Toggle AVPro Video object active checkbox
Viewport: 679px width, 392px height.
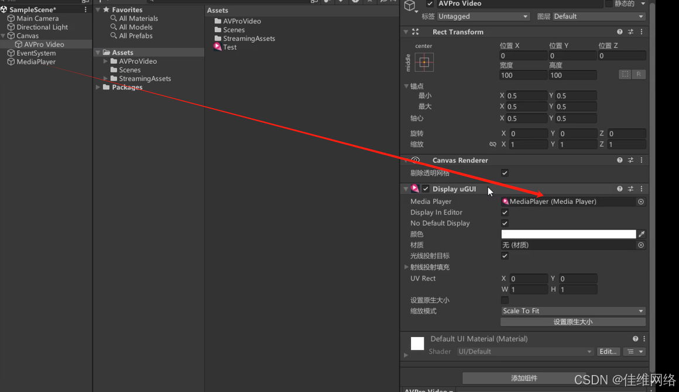pyautogui.click(x=430, y=4)
